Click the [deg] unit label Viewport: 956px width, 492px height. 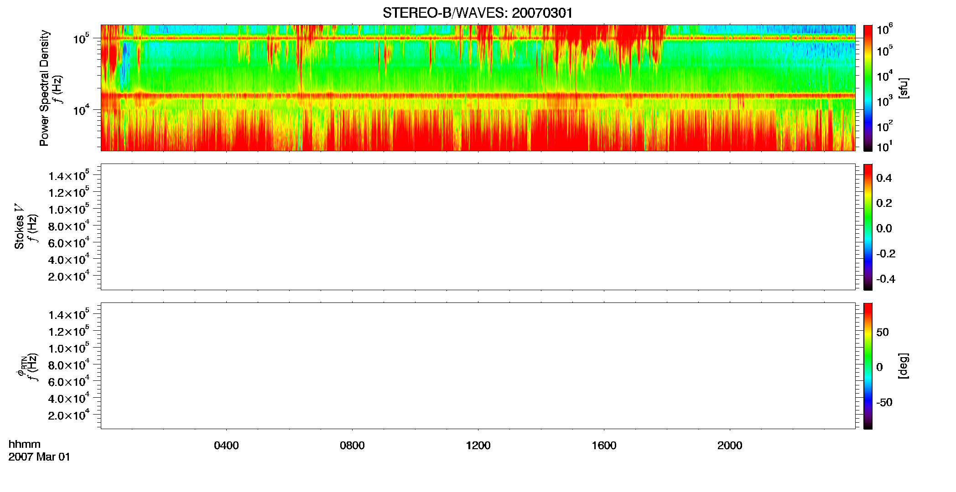[x=903, y=366]
